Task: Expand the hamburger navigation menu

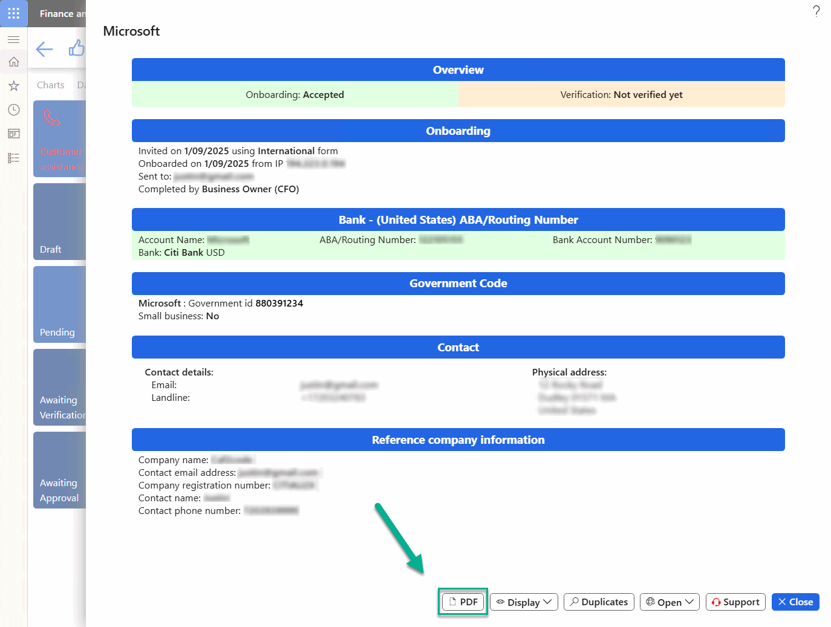Action: coord(13,40)
